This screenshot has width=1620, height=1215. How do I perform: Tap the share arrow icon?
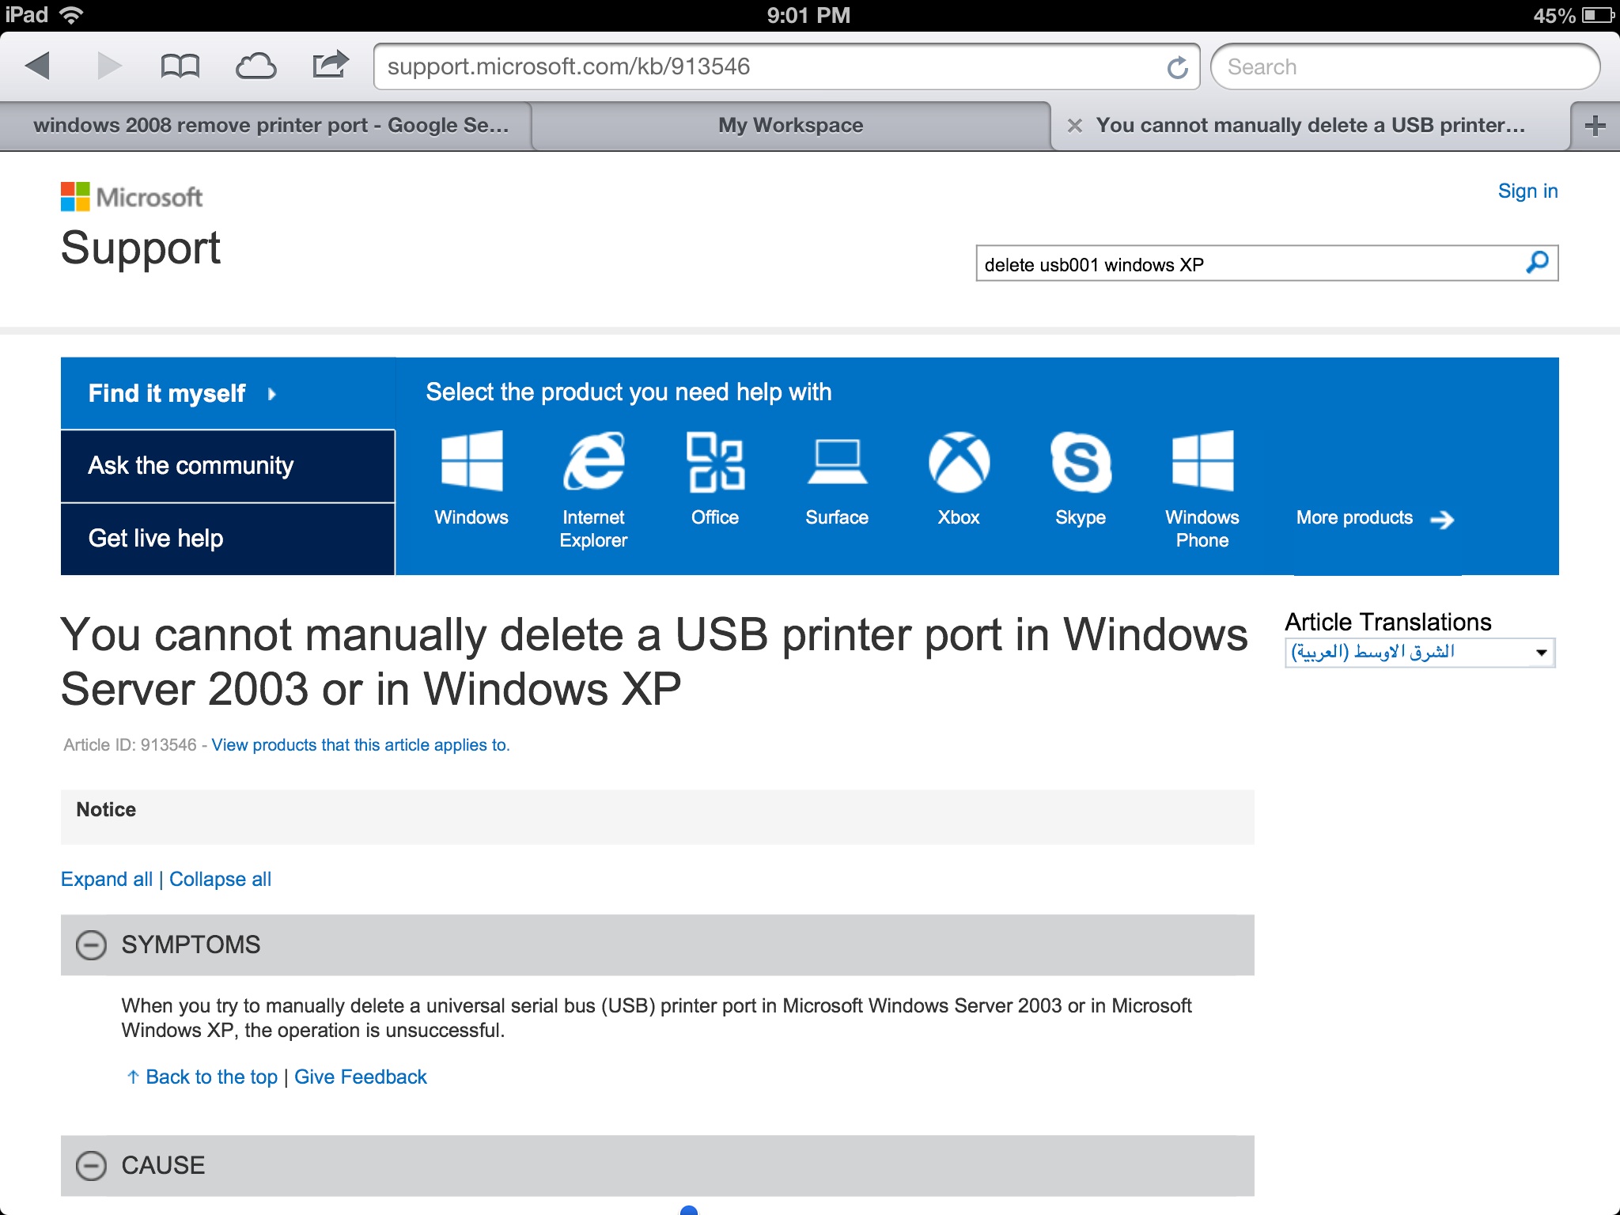point(331,64)
